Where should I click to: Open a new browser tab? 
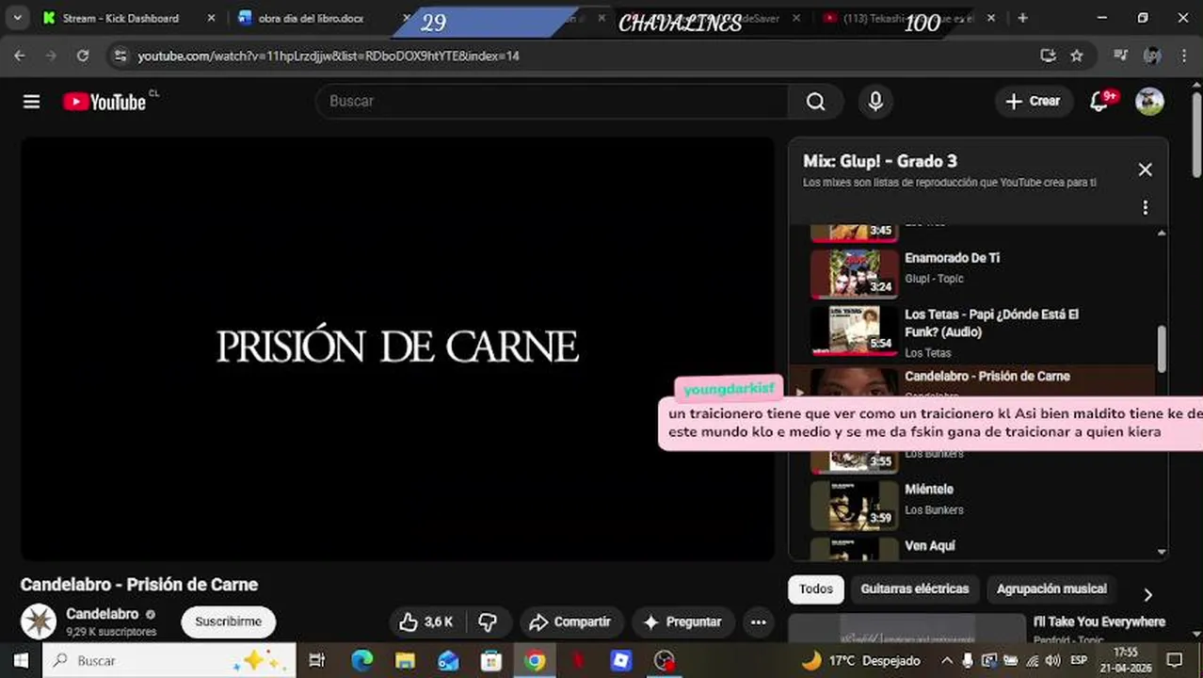[x=1022, y=18]
